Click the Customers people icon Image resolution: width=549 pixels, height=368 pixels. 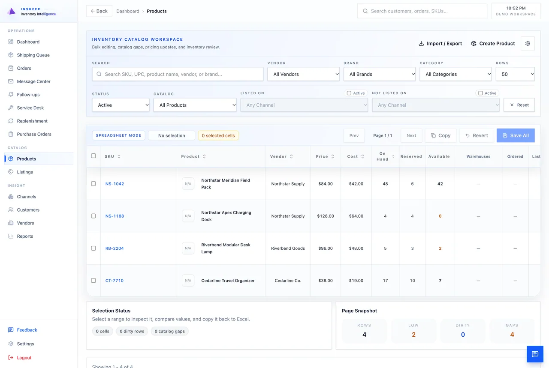tap(11, 210)
